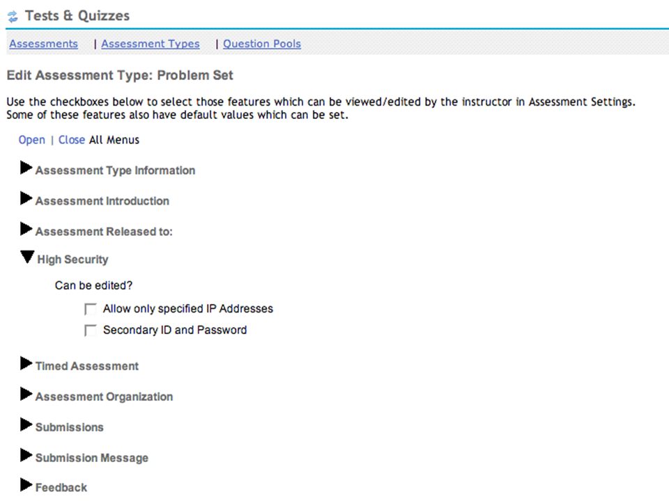The width and height of the screenshot is (669, 501).
Task: Click the Submission Message heading text
Action: click(x=92, y=458)
